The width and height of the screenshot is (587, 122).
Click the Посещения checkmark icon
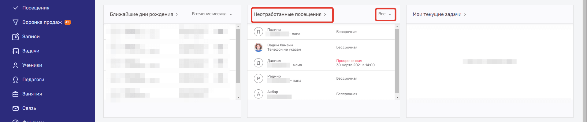coord(15,8)
